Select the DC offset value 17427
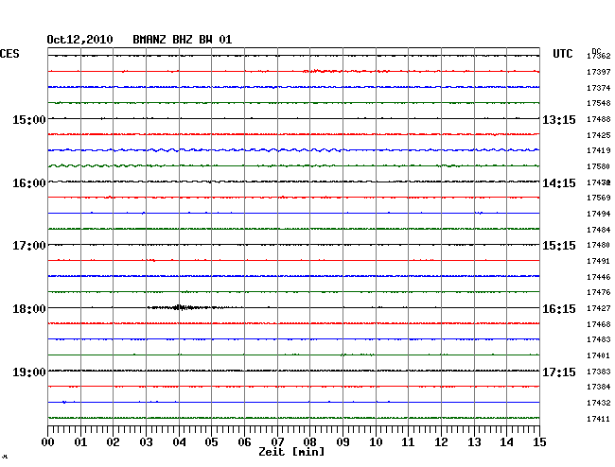 coord(599,308)
